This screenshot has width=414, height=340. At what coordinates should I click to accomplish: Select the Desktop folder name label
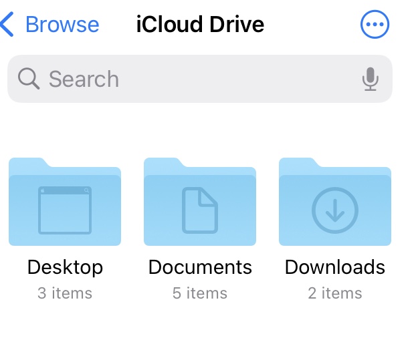point(65,267)
